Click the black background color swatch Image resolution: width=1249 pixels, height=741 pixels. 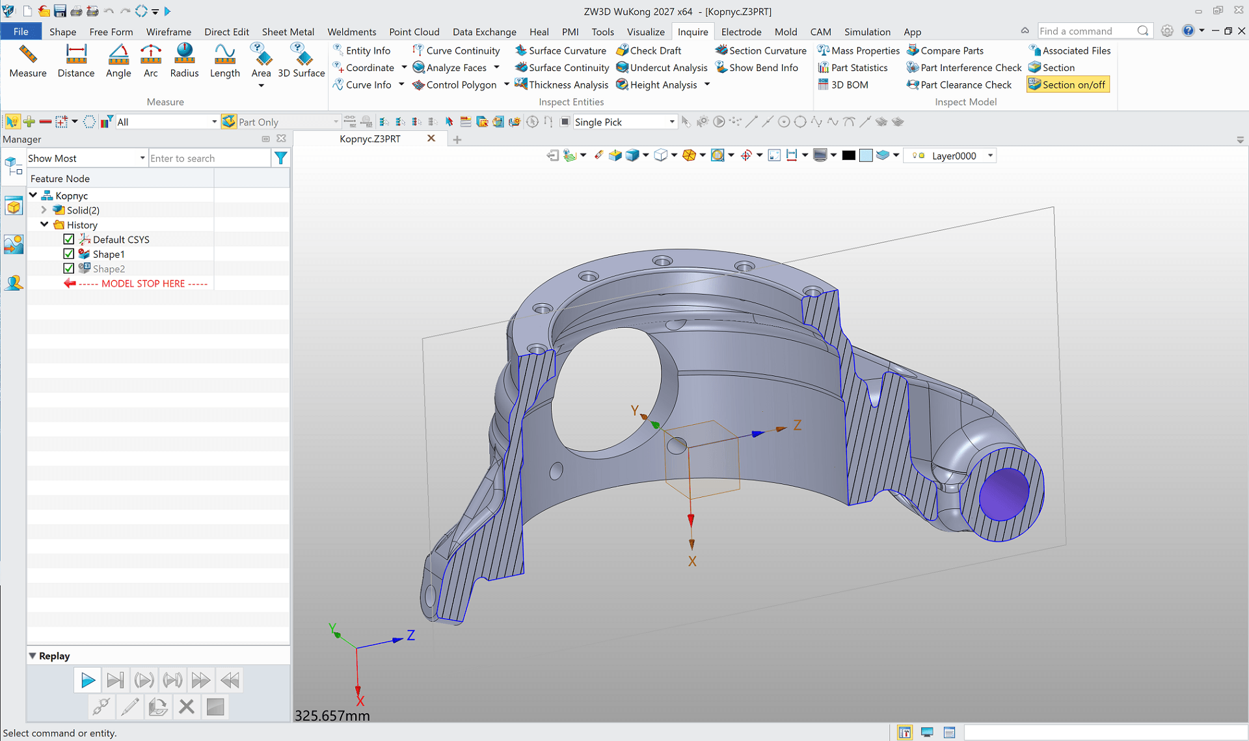click(x=848, y=155)
